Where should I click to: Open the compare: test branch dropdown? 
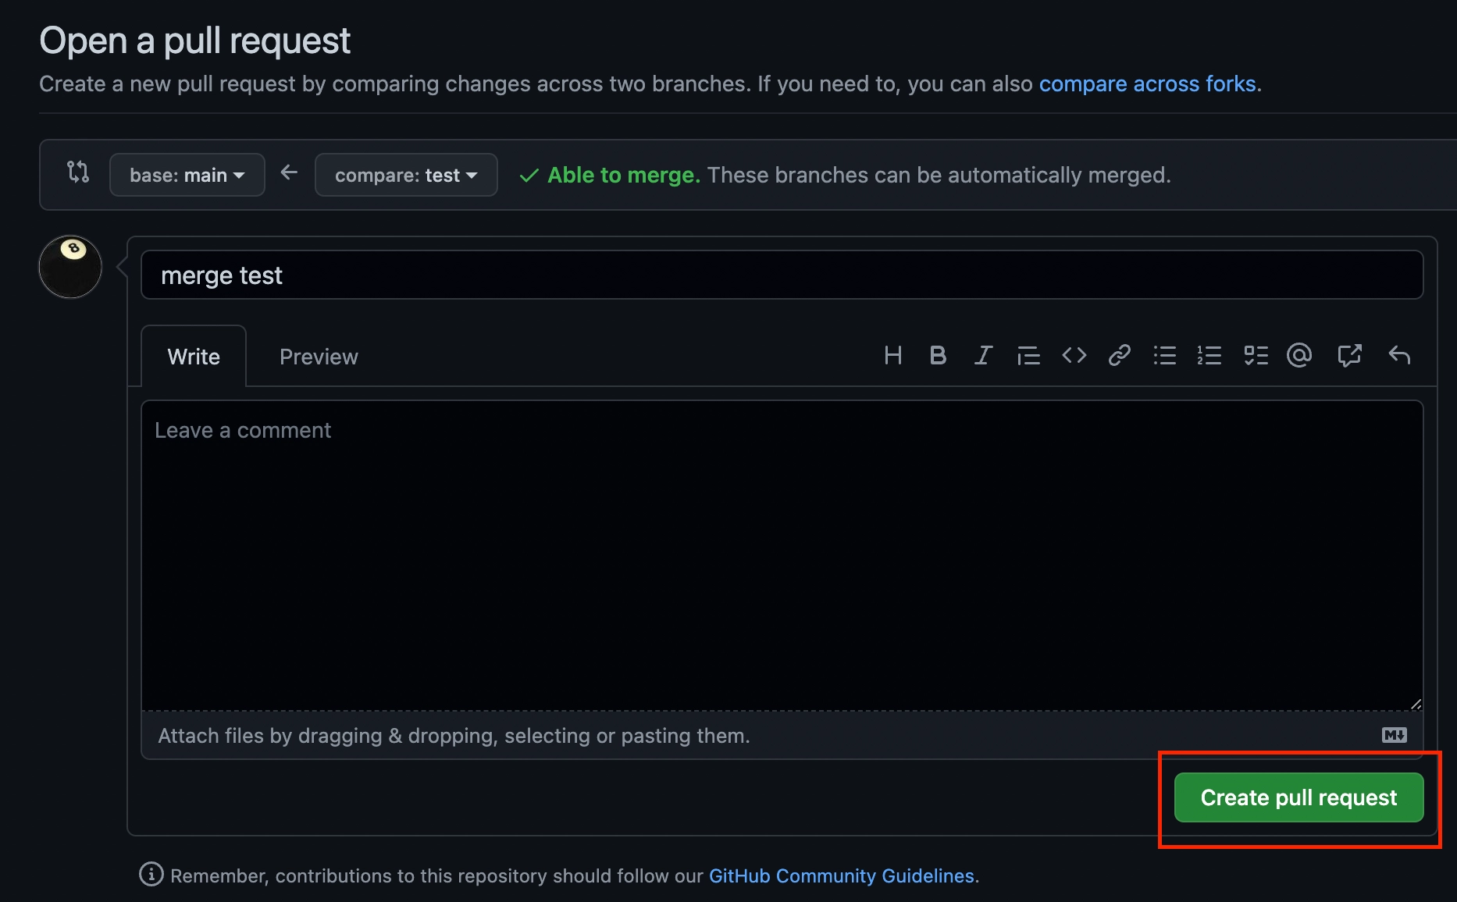click(406, 175)
